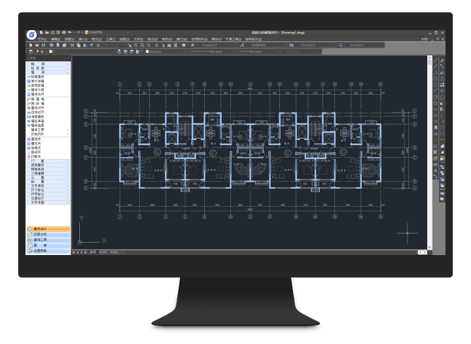The image size is (471, 344).
Task: Toggle layer freeze sun icon
Action: pos(42,52)
